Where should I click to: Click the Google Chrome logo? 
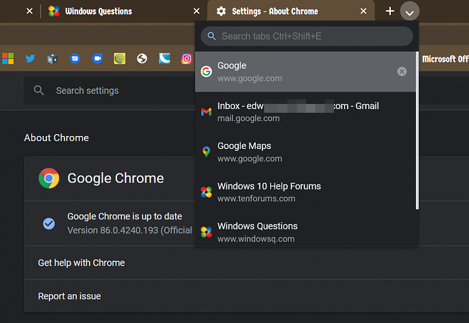click(x=49, y=178)
